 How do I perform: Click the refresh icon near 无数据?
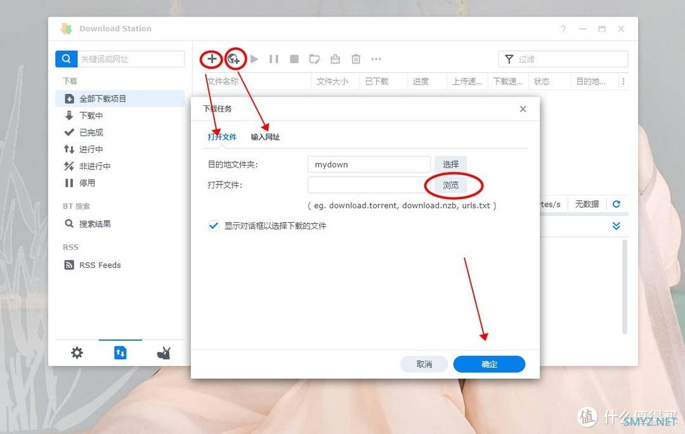(x=616, y=204)
